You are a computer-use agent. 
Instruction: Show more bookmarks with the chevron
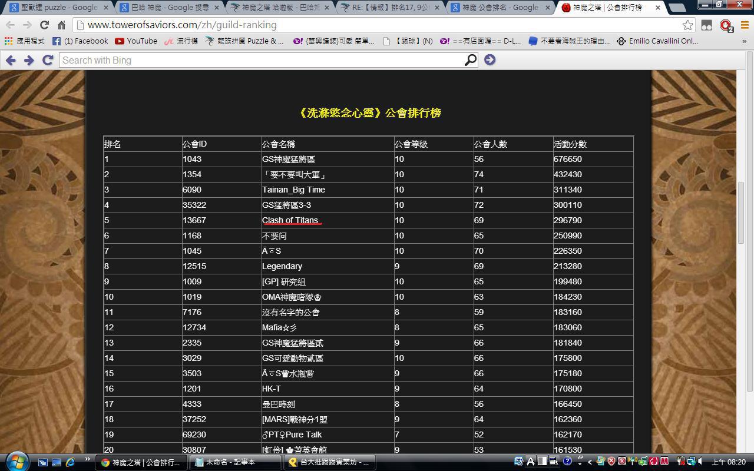click(x=745, y=41)
